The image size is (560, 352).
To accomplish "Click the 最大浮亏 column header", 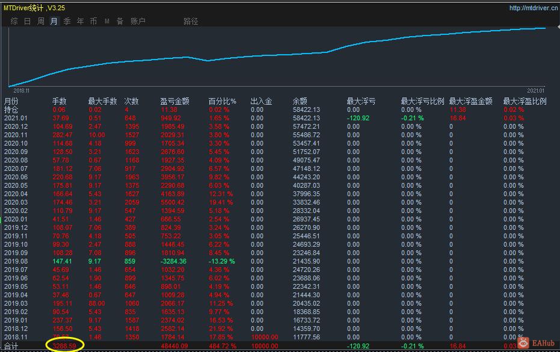I will tap(361, 101).
